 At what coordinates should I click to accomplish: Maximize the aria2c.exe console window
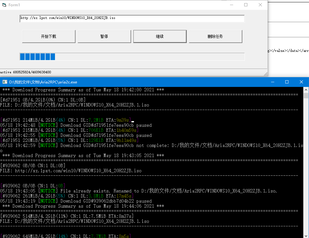287,82
